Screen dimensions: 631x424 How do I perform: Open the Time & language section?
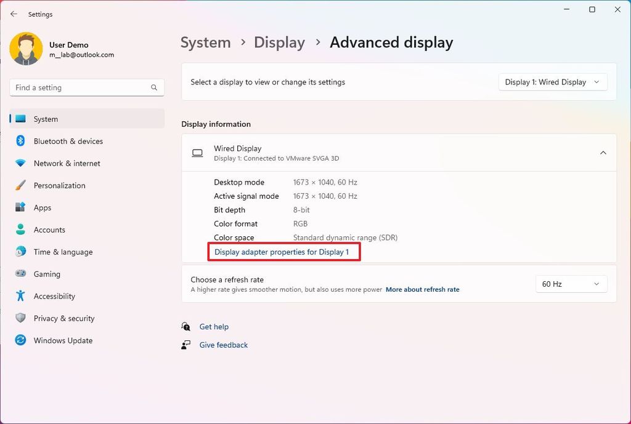pos(62,252)
